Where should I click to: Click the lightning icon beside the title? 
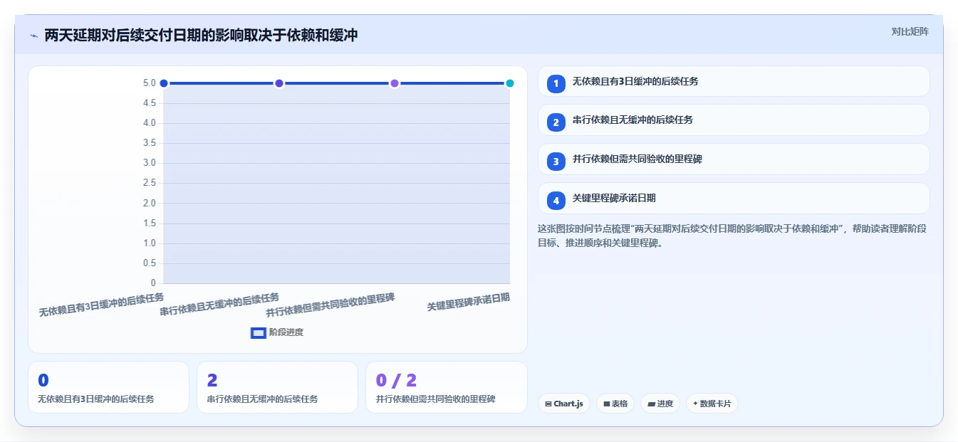[x=33, y=36]
